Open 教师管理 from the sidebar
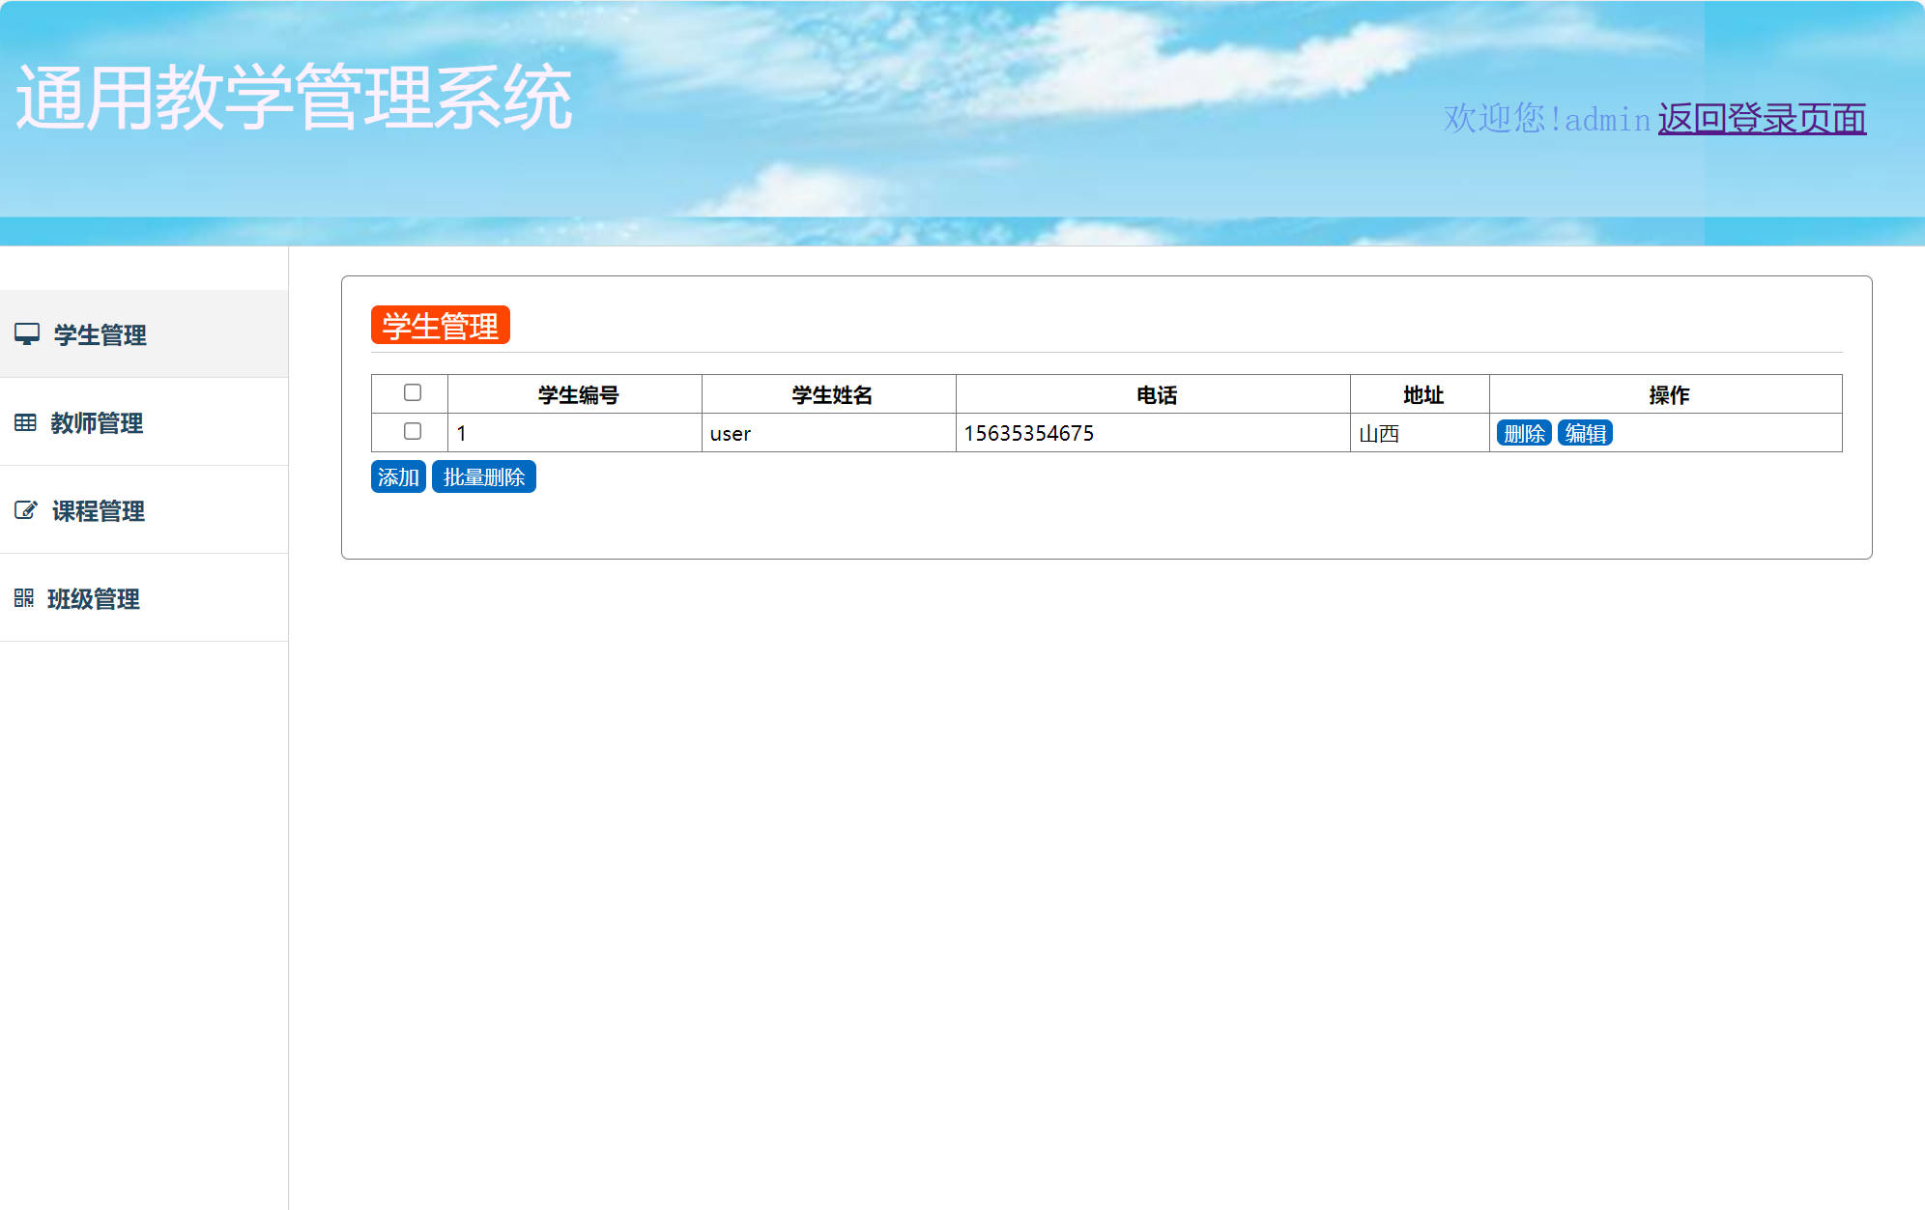The height and width of the screenshot is (1210, 1925). tap(97, 422)
